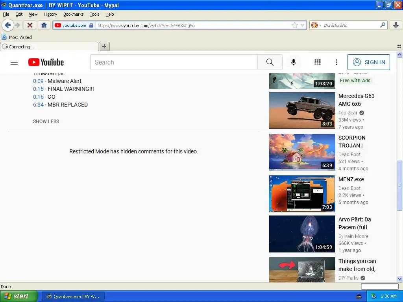Click the SCORPION TROJAN video title
This screenshot has height=302, width=403.
[352, 142]
